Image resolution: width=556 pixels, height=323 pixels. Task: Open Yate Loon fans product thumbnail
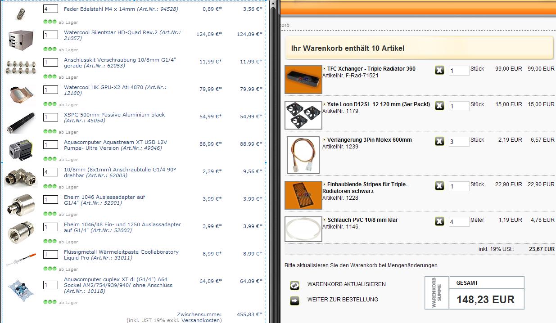[x=303, y=115]
